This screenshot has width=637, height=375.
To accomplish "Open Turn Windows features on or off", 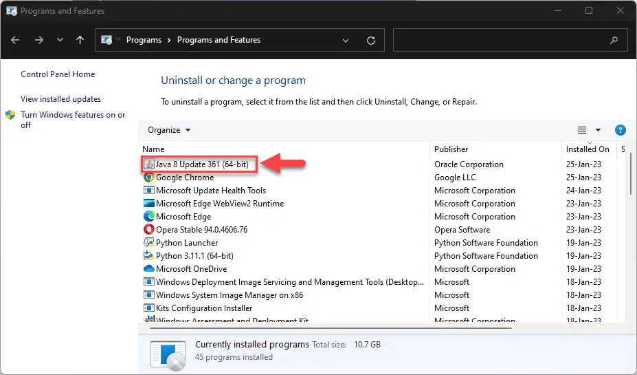I will tap(73, 120).
